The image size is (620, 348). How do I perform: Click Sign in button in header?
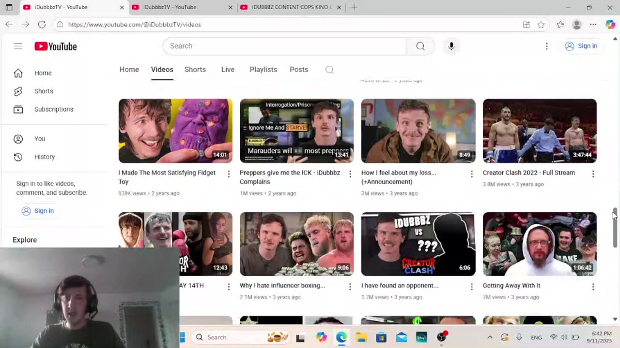(581, 46)
